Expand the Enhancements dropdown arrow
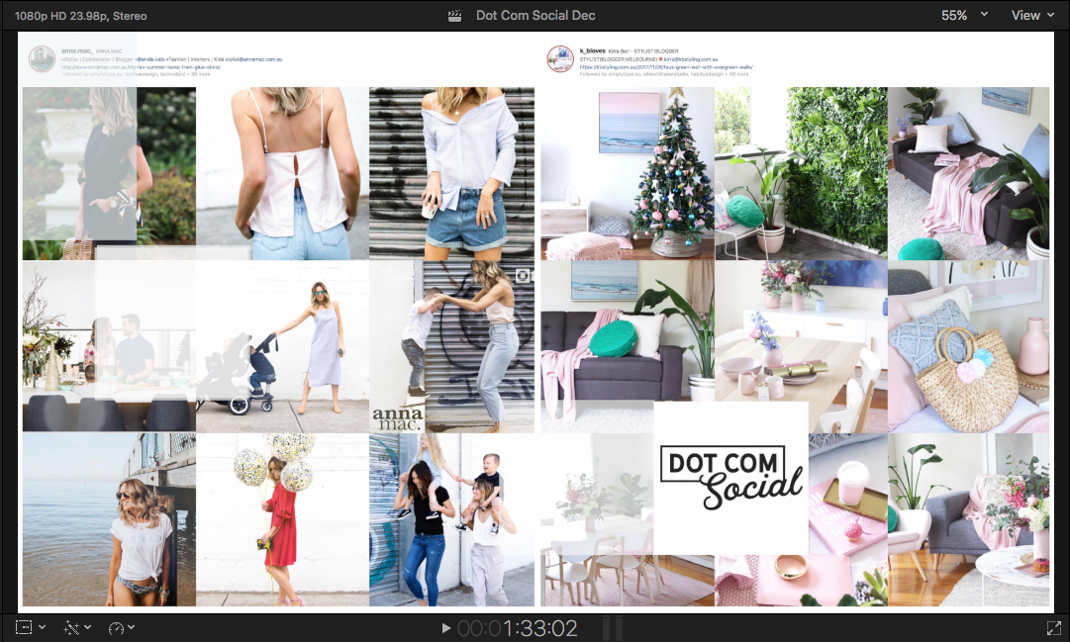Image resolution: width=1070 pixels, height=642 pixels. click(87, 627)
